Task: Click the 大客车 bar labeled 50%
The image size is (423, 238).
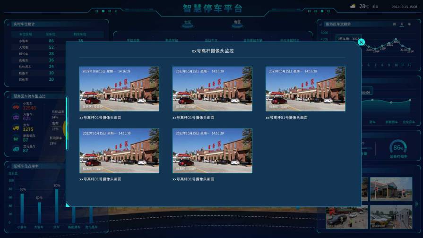Action: 39,212
